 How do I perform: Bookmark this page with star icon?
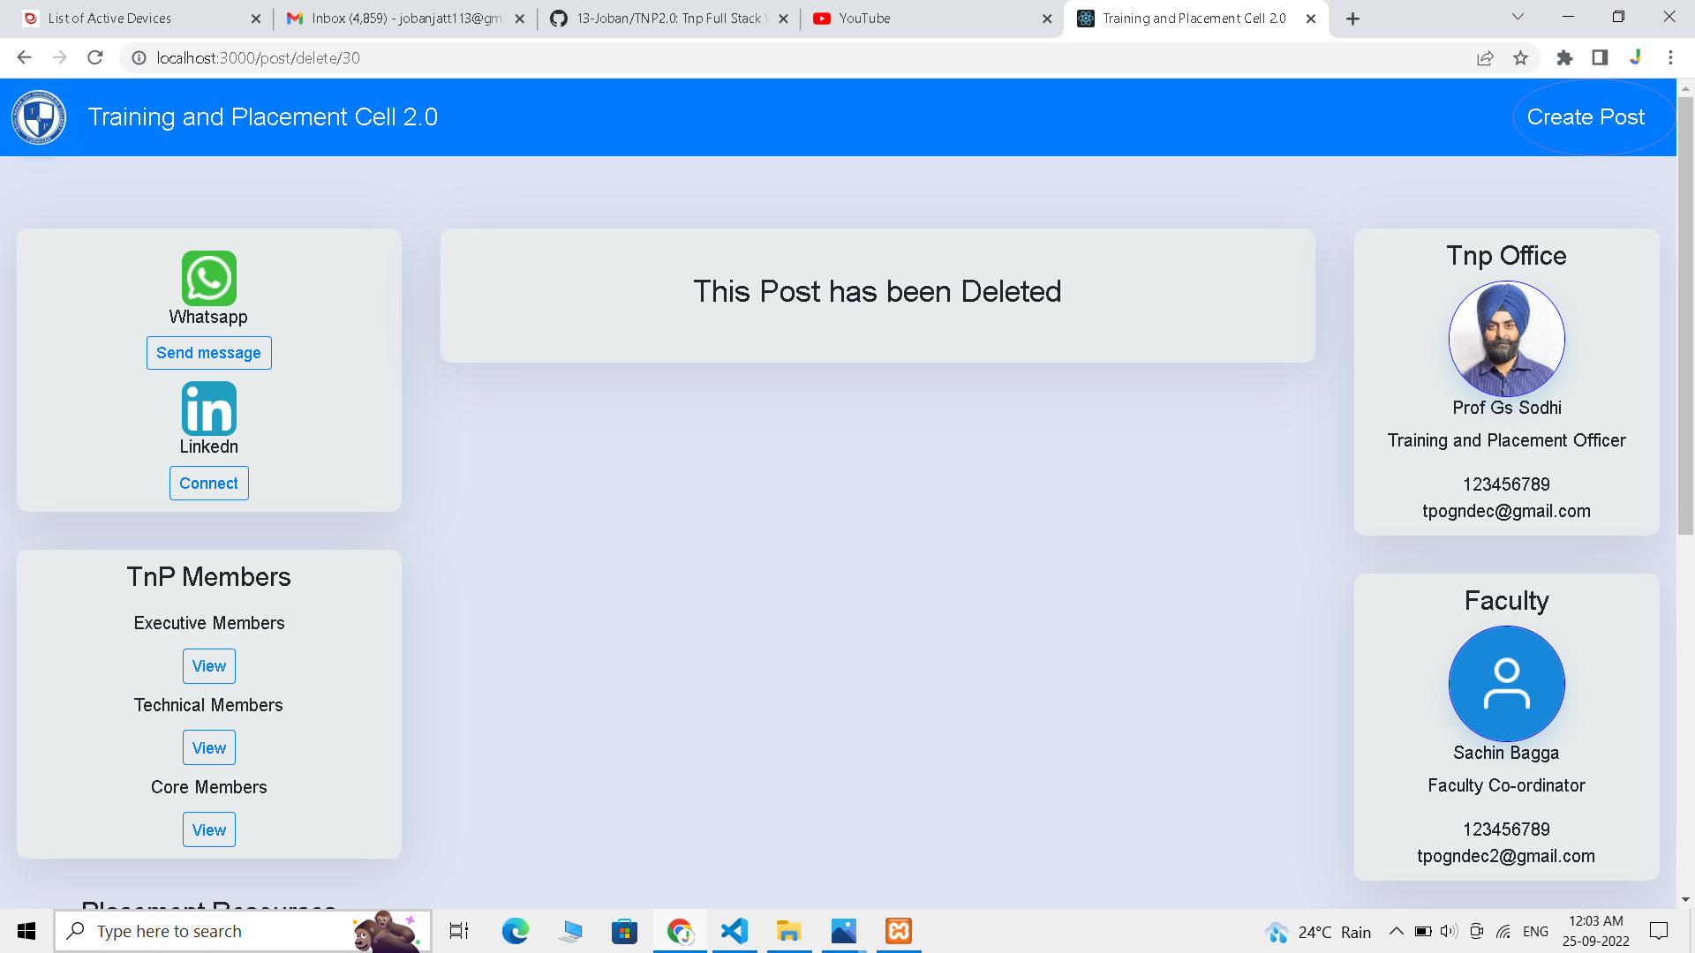(1520, 58)
